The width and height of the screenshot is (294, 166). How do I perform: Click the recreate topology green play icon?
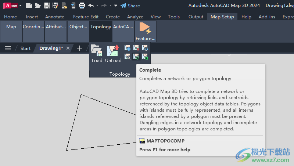145,57
